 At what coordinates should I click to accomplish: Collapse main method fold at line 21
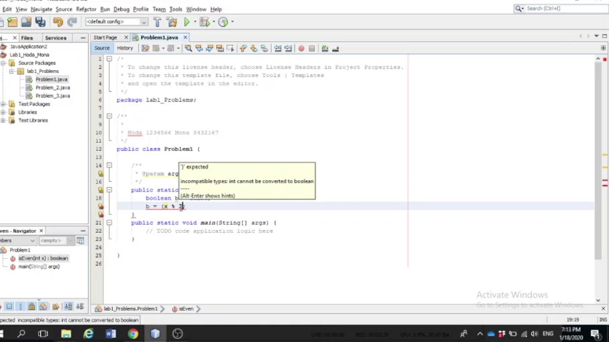point(109,222)
